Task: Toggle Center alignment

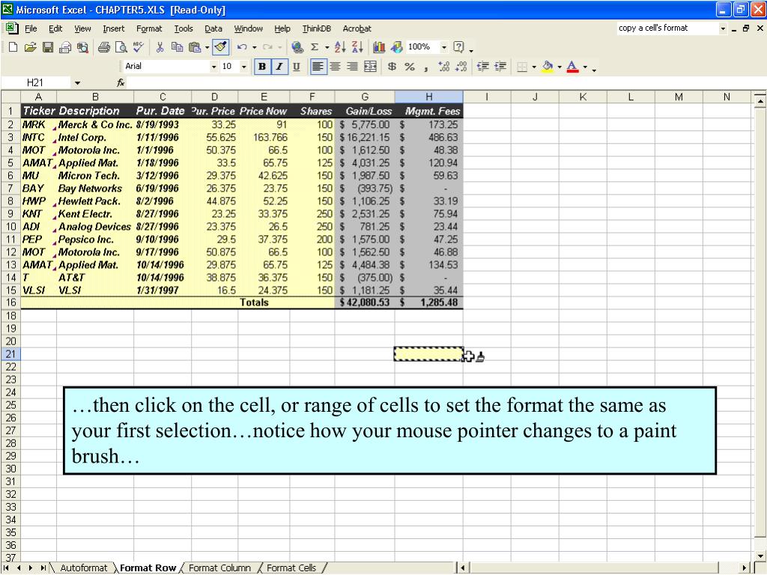Action: 335,67
